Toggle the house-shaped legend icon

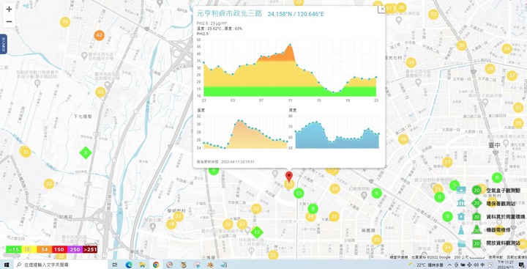461,216
